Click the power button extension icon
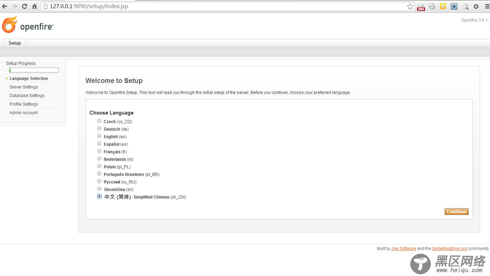This screenshot has width=490, height=276. [476, 6]
